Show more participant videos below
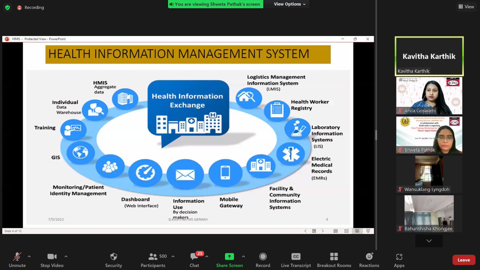480x270 pixels. (429, 241)
